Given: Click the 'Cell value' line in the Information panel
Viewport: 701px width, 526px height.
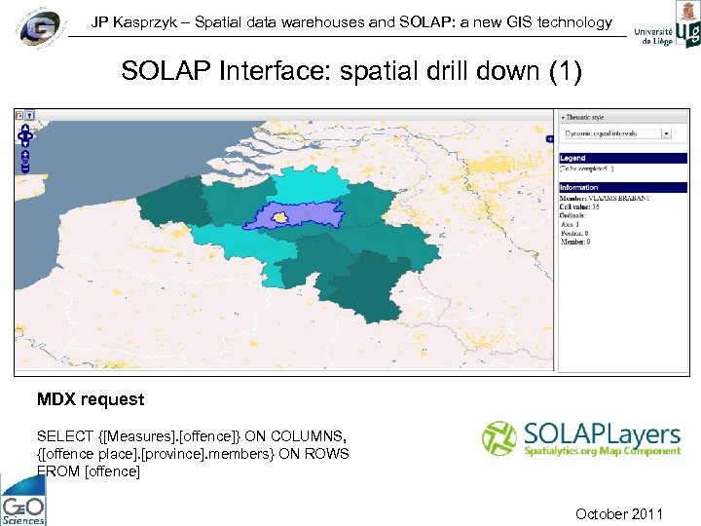Looking at the screenshot, I should click(579, 207).
